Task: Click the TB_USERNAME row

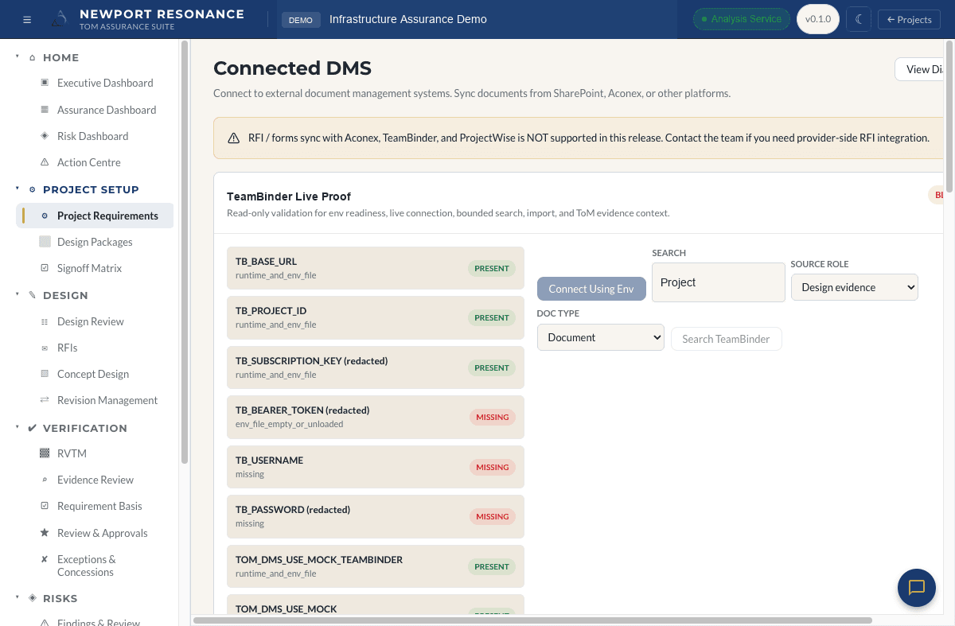Action: tap(376, 467)
